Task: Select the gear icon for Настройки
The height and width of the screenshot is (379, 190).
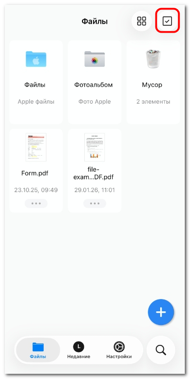Action: point(119,347)
